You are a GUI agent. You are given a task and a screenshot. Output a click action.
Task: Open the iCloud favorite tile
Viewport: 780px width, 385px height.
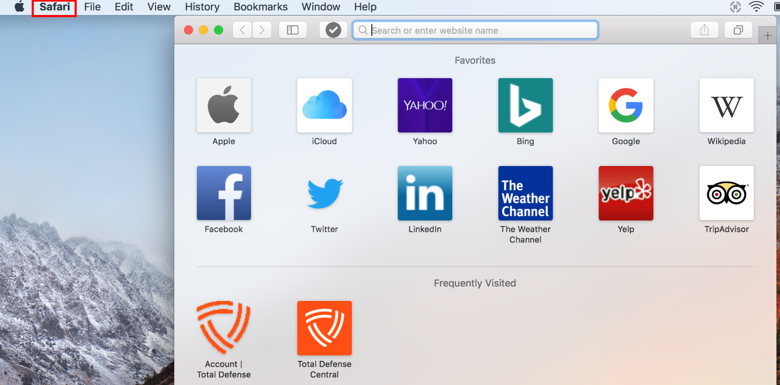325,105
